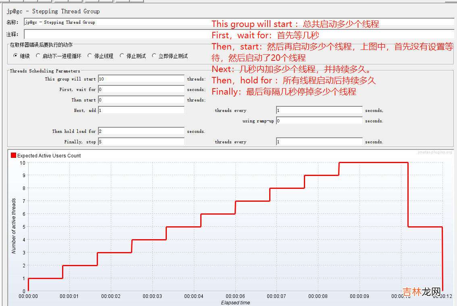
Task: Click the "Then start" threads field
Action: pos(141,100)
